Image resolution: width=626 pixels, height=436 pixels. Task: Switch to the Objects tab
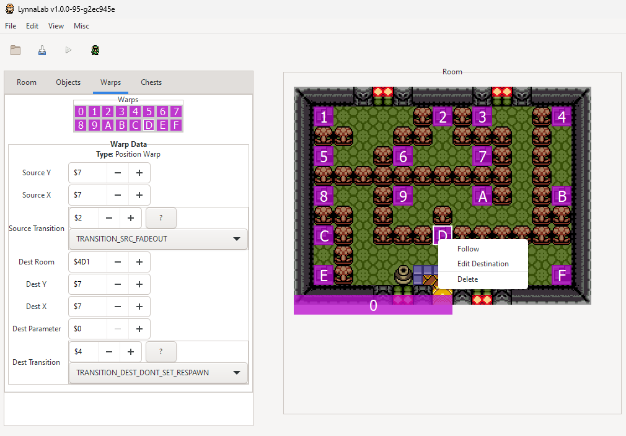click(68, 82)
